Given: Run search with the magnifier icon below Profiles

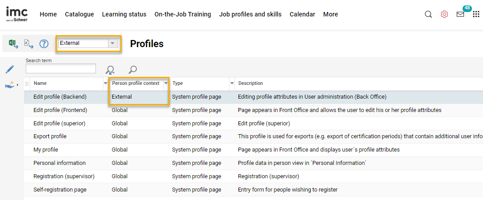Looking at the screenshot, I should click(x=132, y=69).
